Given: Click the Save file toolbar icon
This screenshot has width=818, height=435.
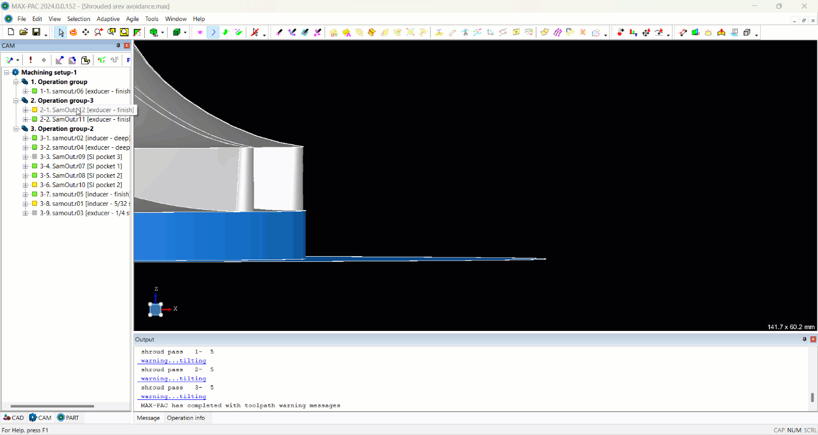Looking at the screenshot, I should point(36,32).
